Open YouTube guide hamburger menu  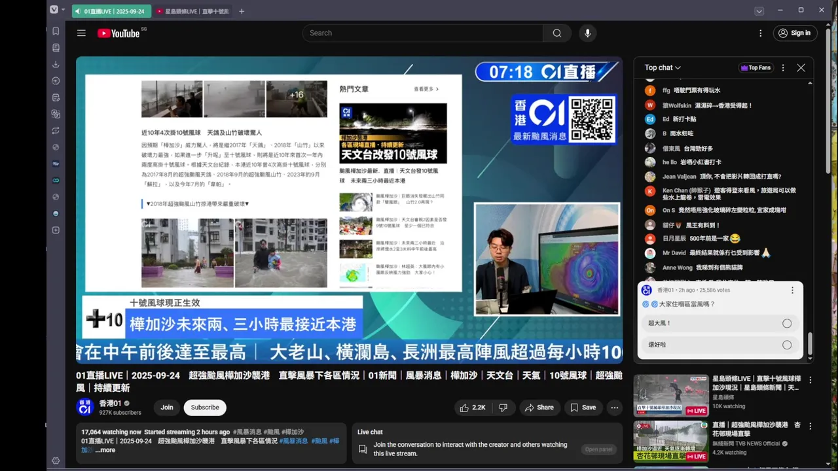(81, 33)
